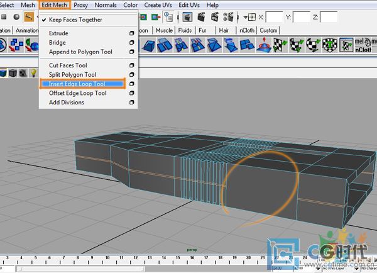377x273 pixels.
Task: Apply Cylindrical Mapping from shelf
Action: point(296,45)
